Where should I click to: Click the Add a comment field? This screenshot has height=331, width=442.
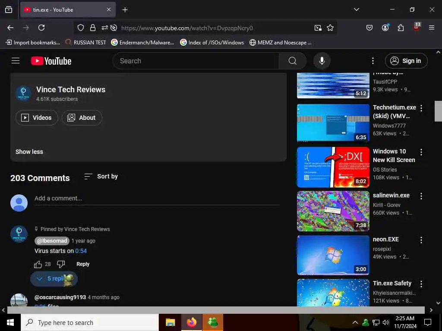157,198
